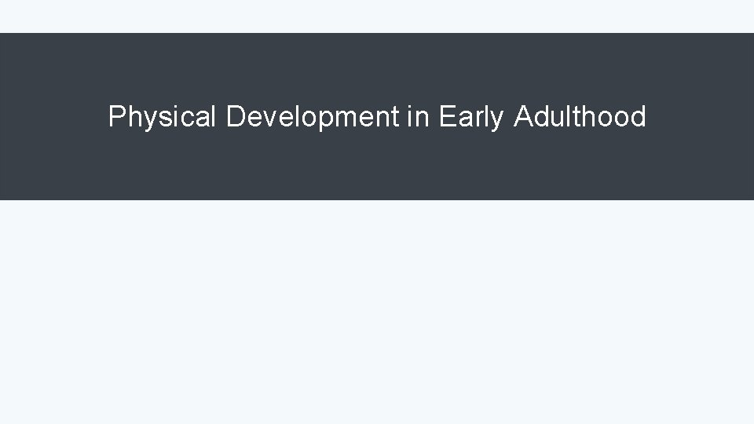
Task: Click the word "Development" in the title
Action: (313, 117)
